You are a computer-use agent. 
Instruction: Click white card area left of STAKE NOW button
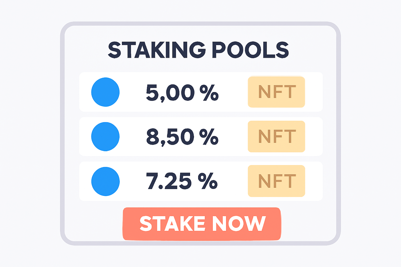(x=94, y=224)
